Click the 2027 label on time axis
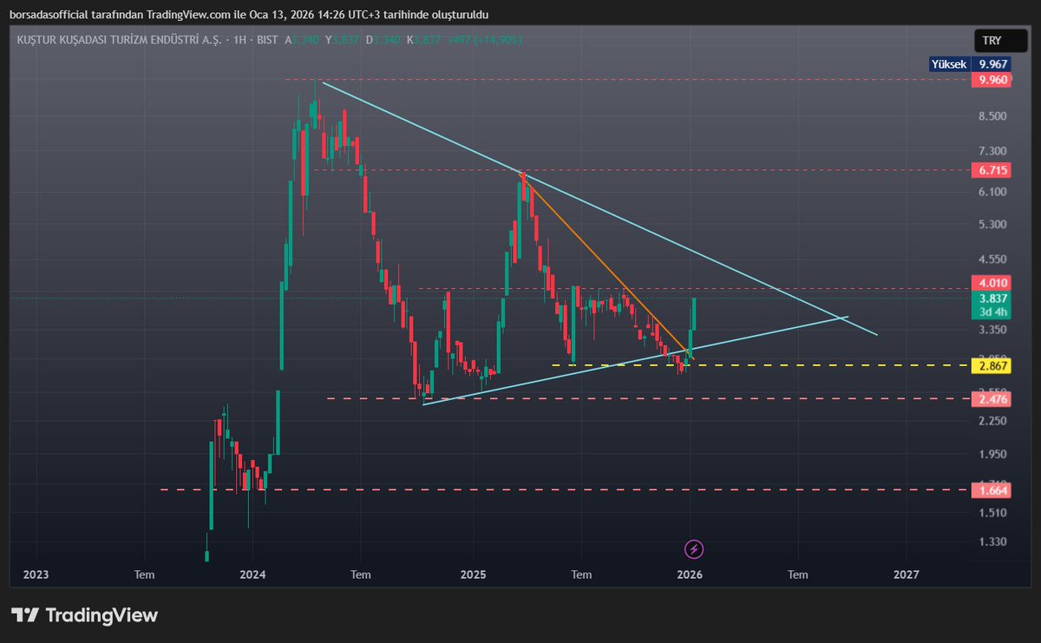The width and height of the screenshot is (1041, 643). pyautogui.click(x=907, y=574)
